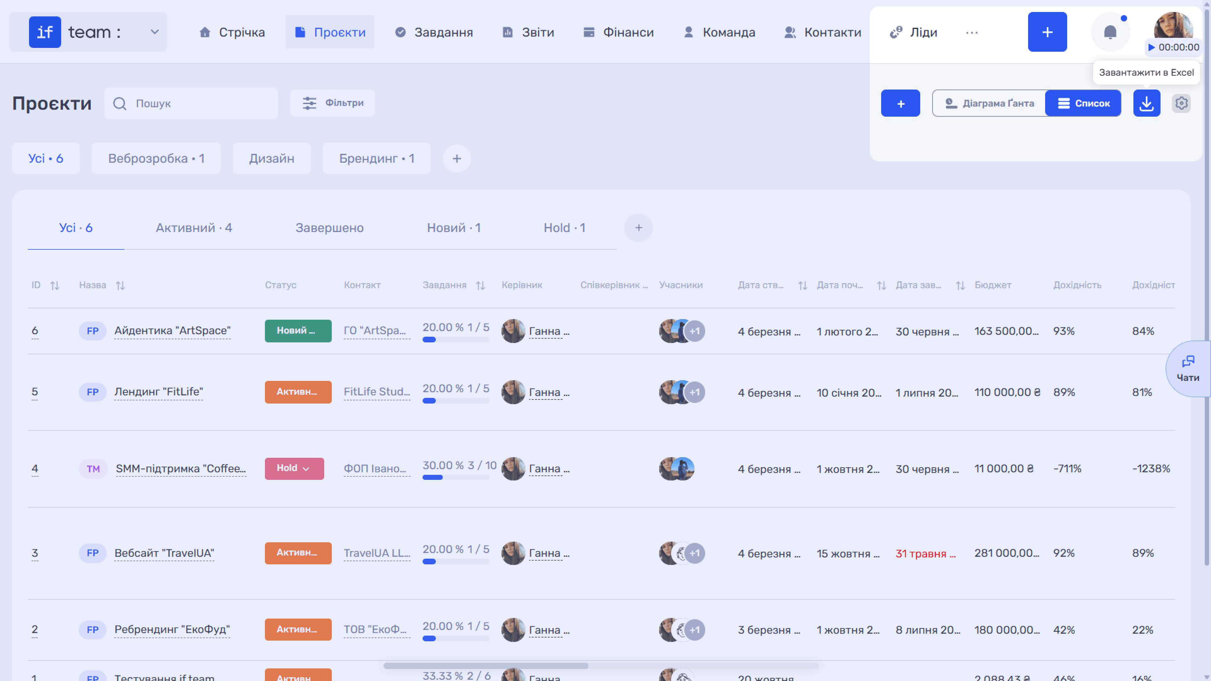Add a status tab with plus icon
Screen dimensions: 1211x681
tap(638, 228)
